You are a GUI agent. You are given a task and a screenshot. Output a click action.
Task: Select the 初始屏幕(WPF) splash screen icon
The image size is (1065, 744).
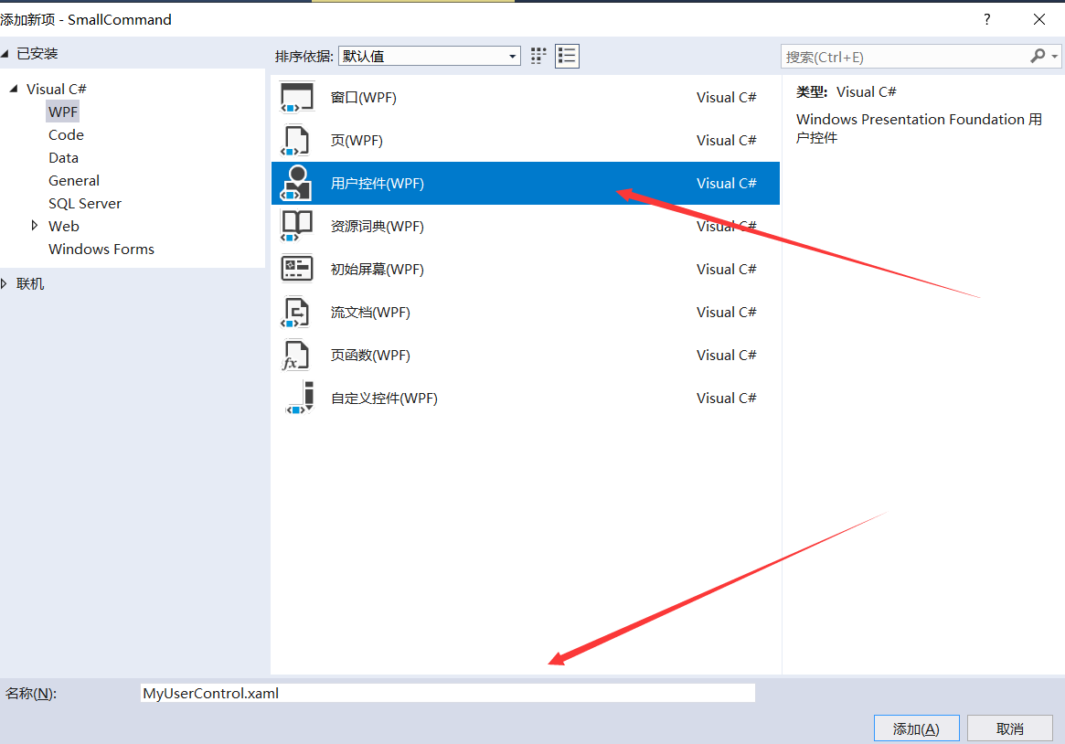tap(297, 269)
